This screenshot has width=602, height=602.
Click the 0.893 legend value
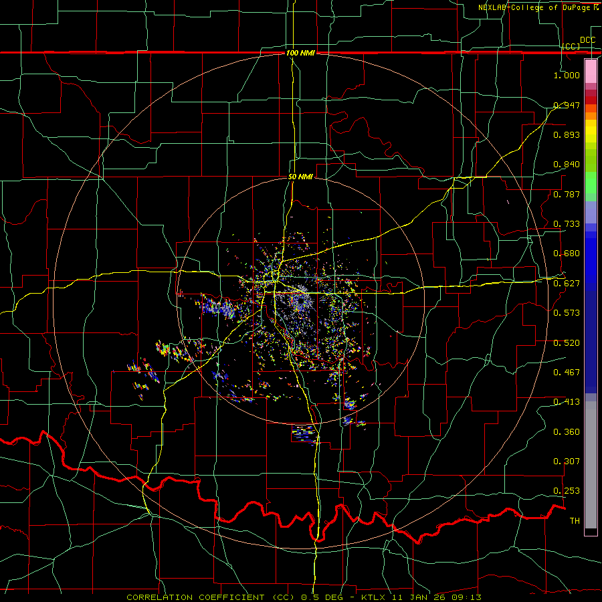[x=567, y=134]
